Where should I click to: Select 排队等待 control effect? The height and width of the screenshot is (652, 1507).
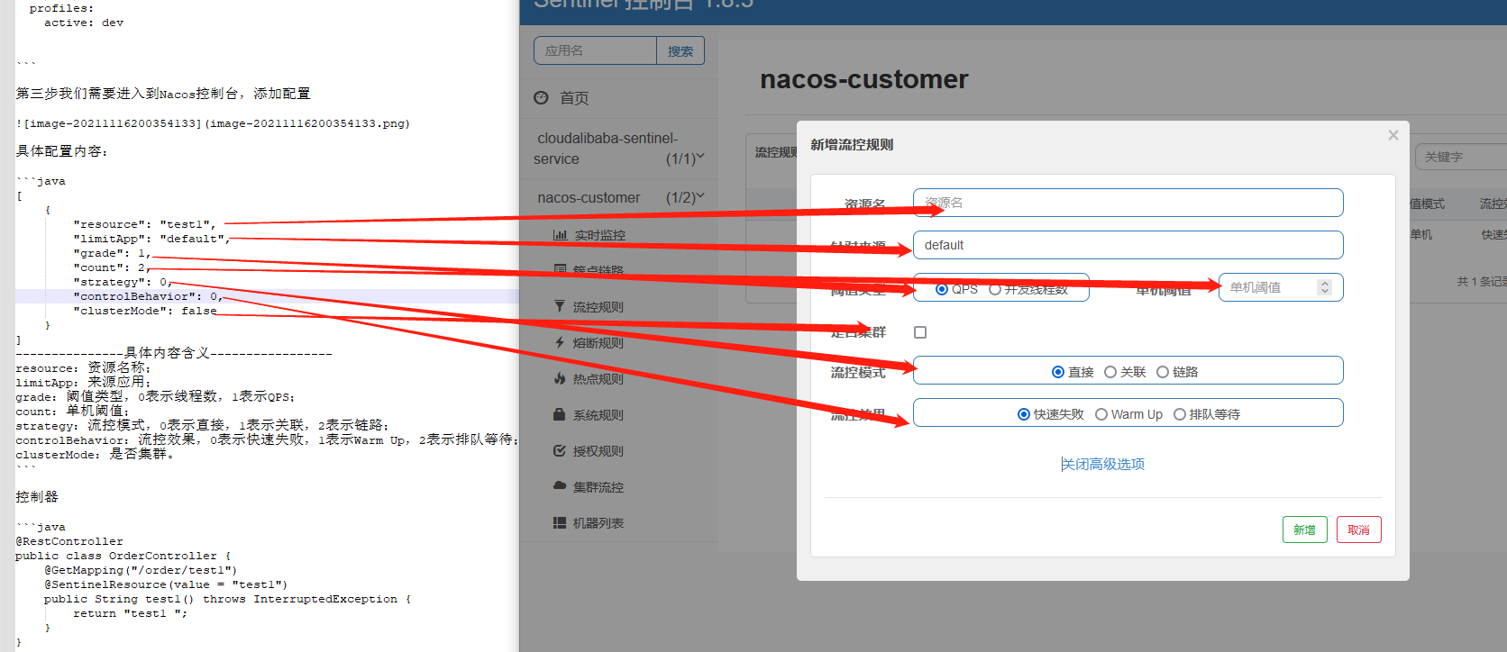point(1180,414)
